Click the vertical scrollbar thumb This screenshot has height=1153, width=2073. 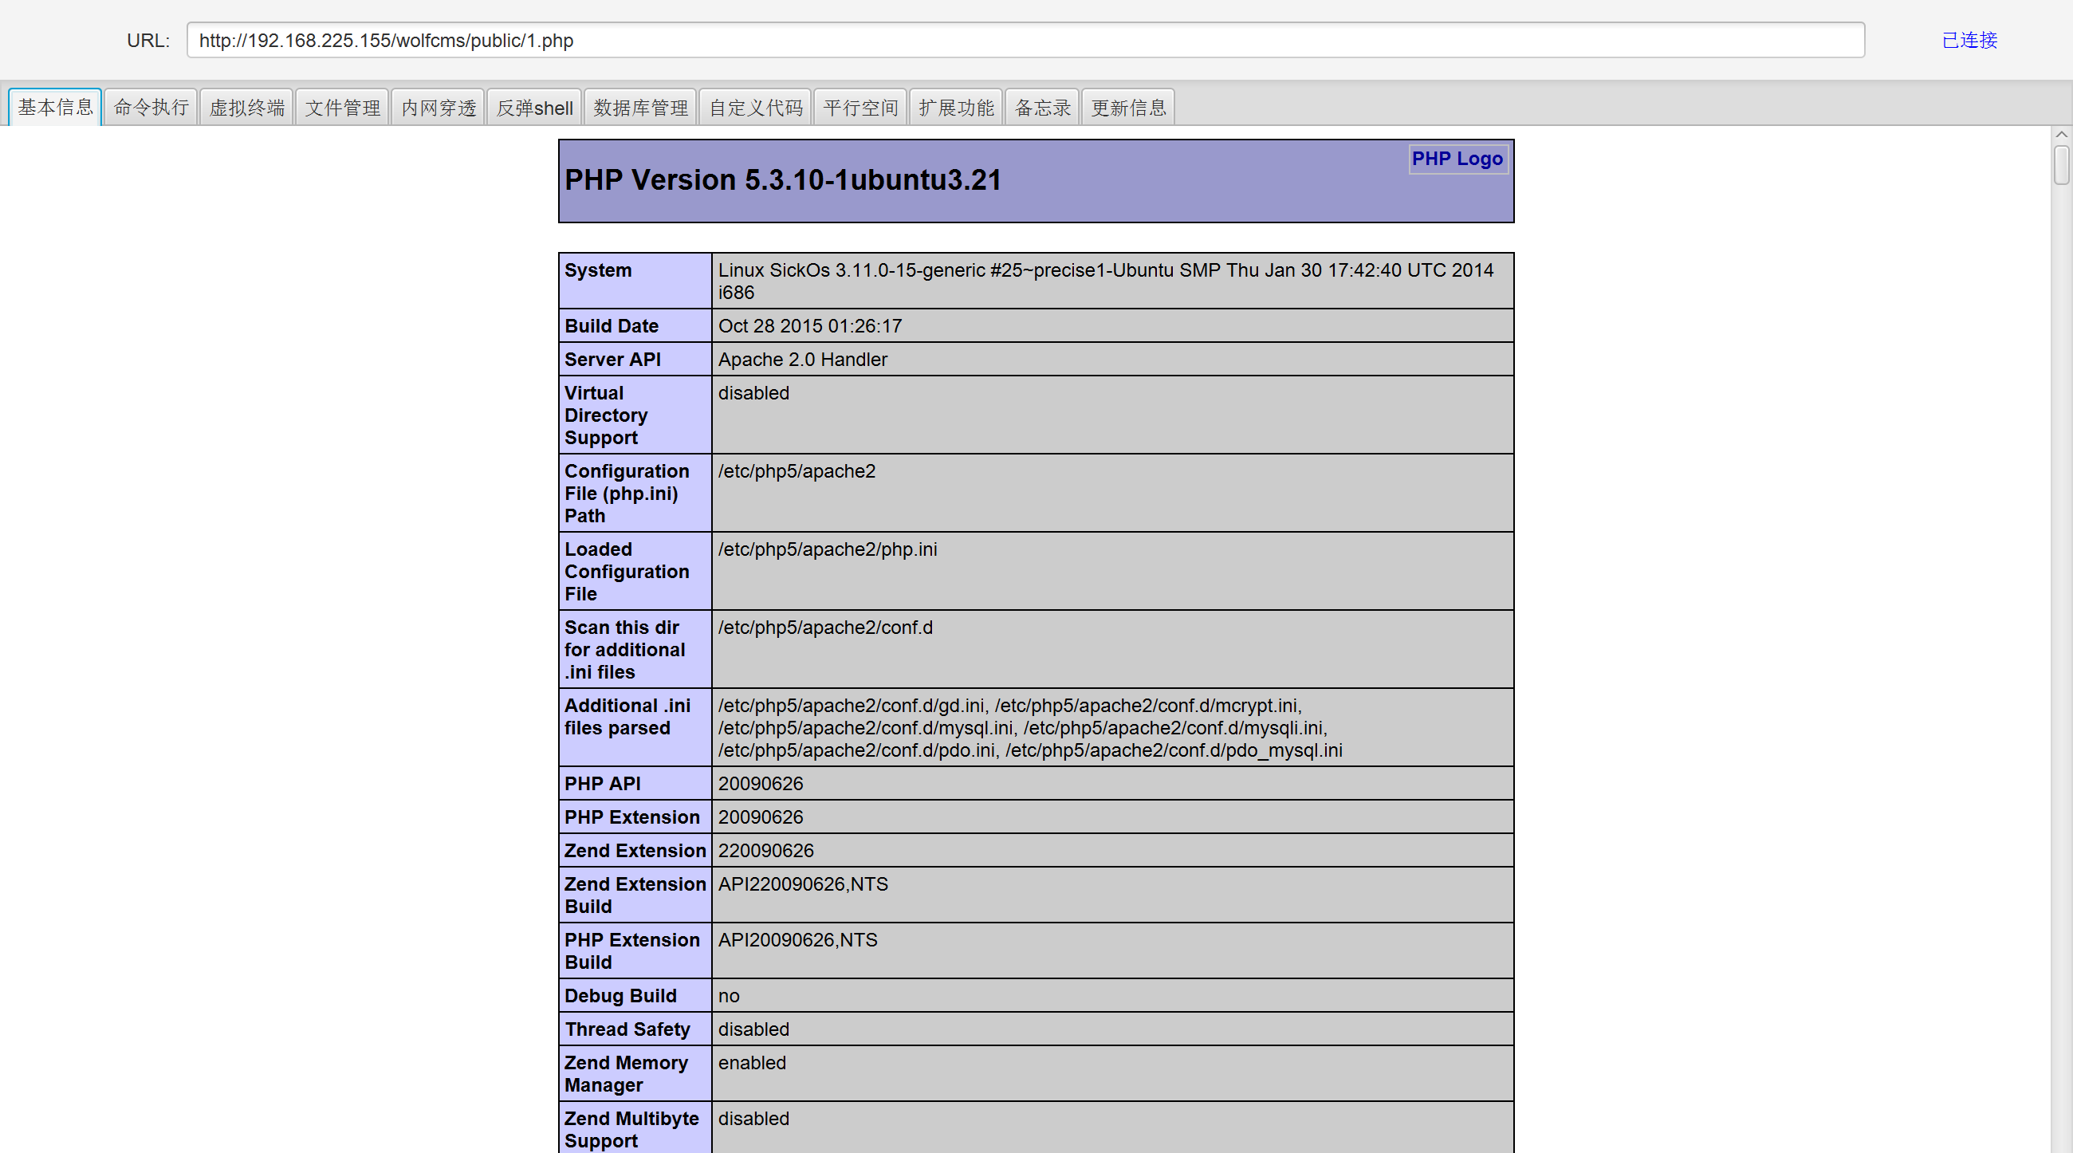[x=2061, y=165]
